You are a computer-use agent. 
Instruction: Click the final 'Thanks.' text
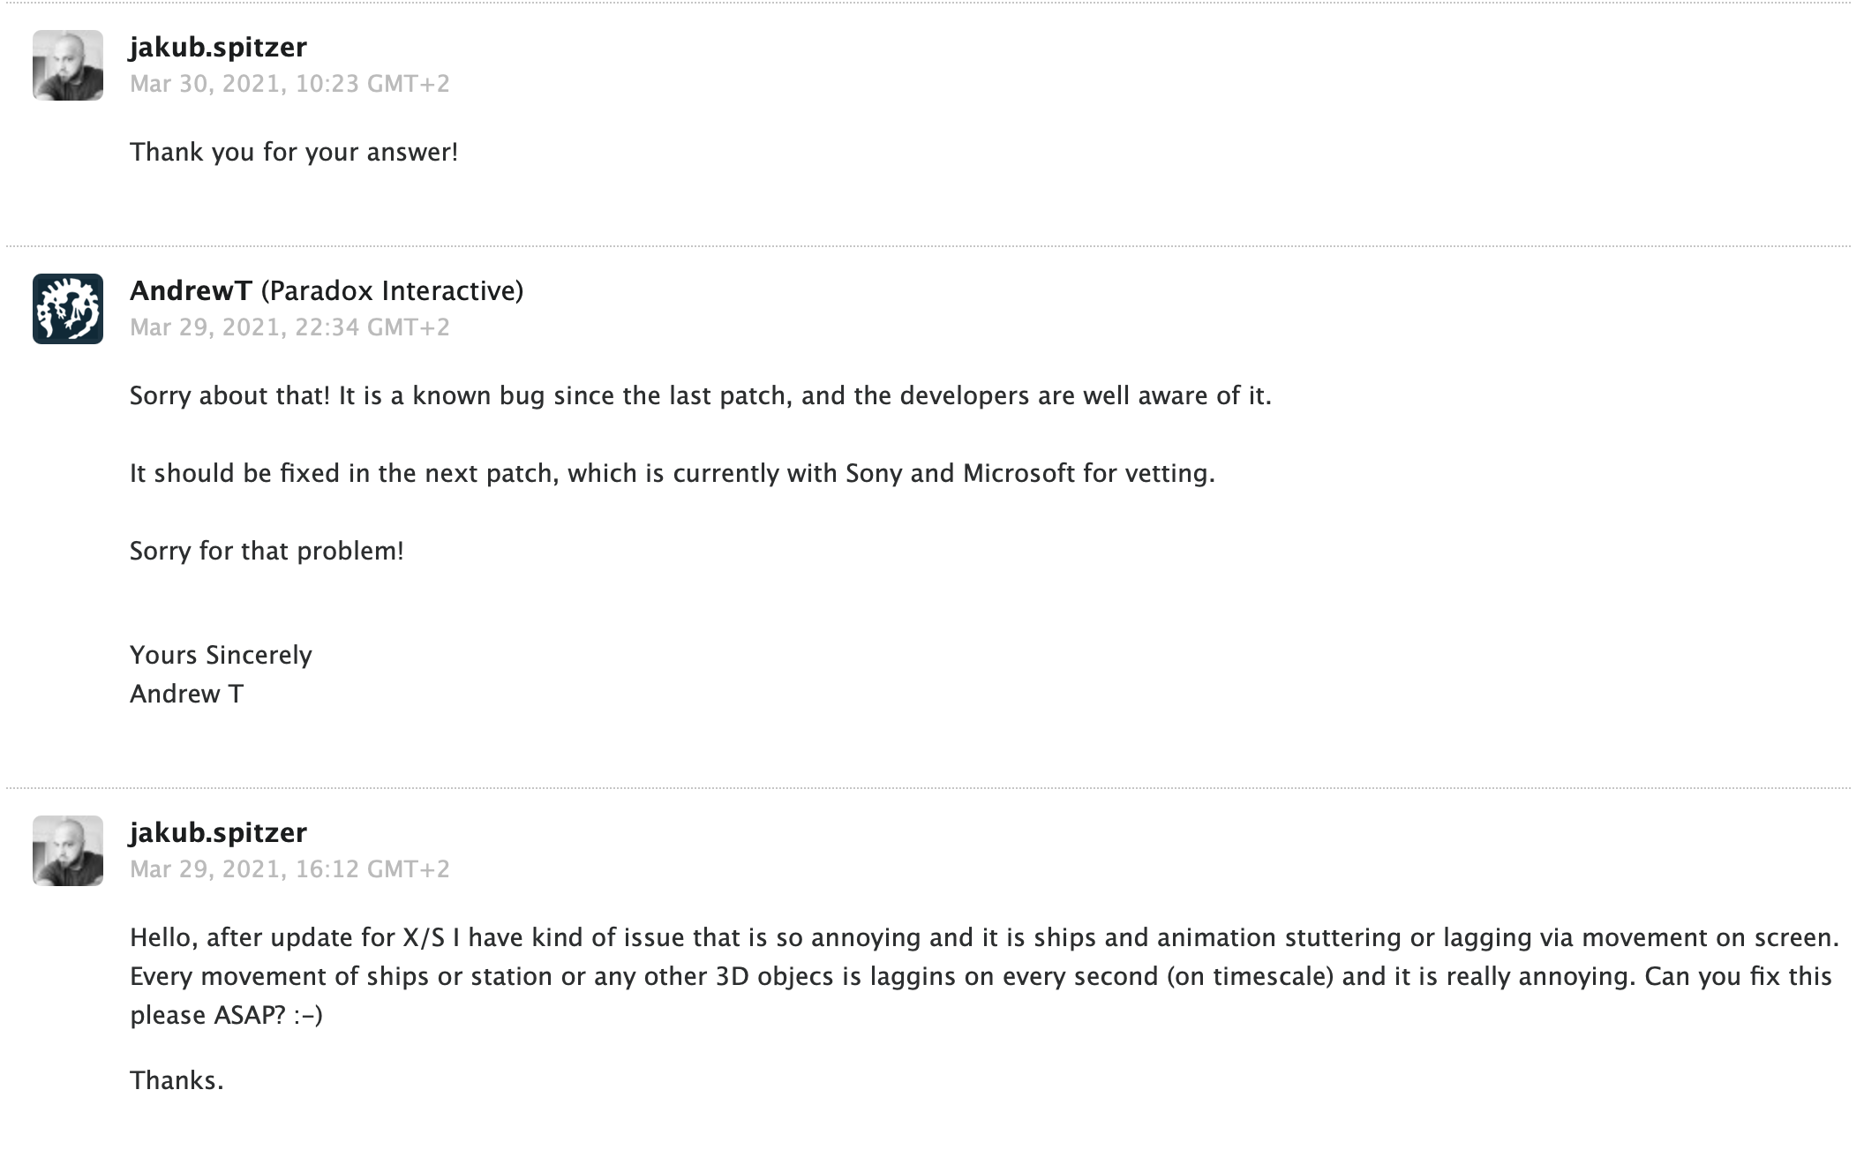177,1080
